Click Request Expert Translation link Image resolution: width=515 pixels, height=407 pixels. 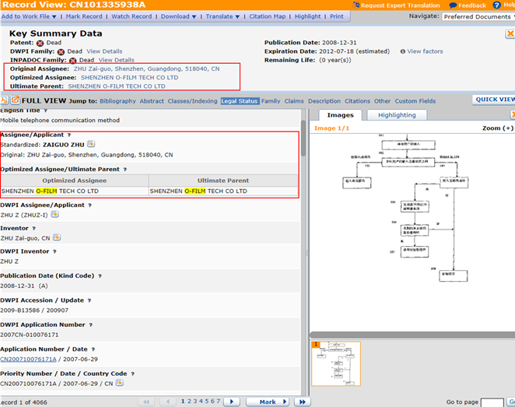tap(400, 5)
